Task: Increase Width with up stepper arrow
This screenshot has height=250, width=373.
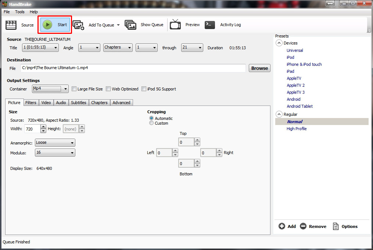Action: click(x=43, y=127)
